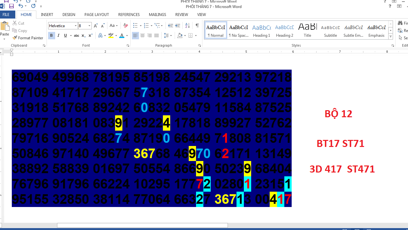Apply strikethrough formatting
Image resolution: width=408 pixels, height=230 pixels.
click(76, 35)
